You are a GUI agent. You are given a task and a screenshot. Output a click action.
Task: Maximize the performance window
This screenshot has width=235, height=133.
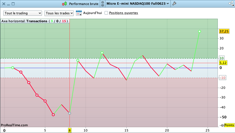13,4
